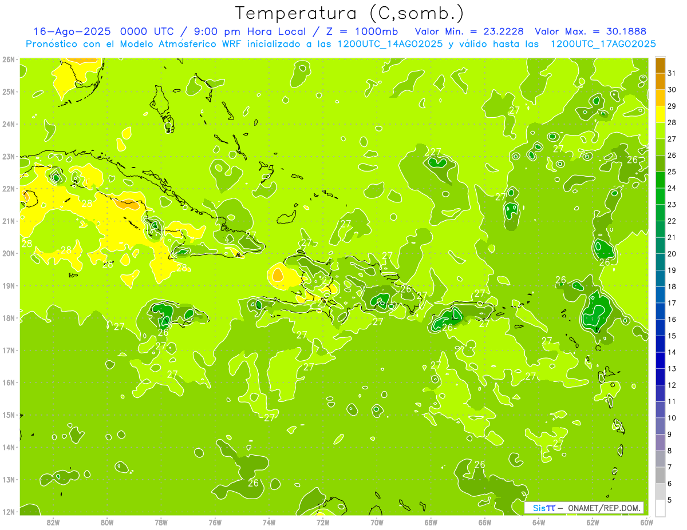Click the "15" label on the color scale
The image size is (687, 530).
[672, 336]
